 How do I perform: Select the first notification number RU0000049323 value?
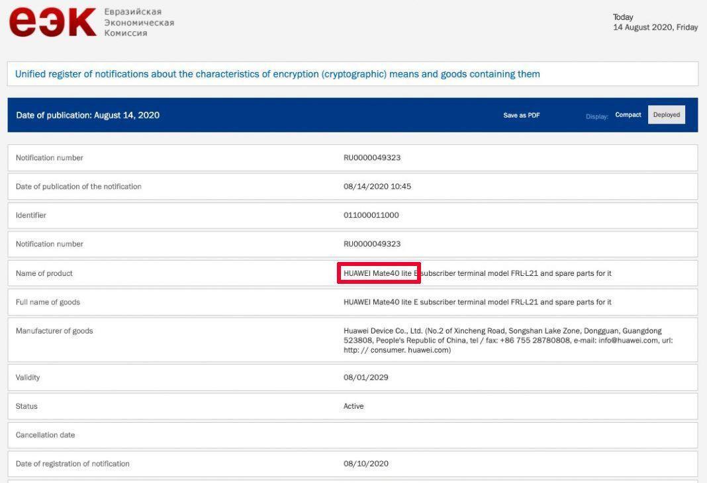(372, 157)
